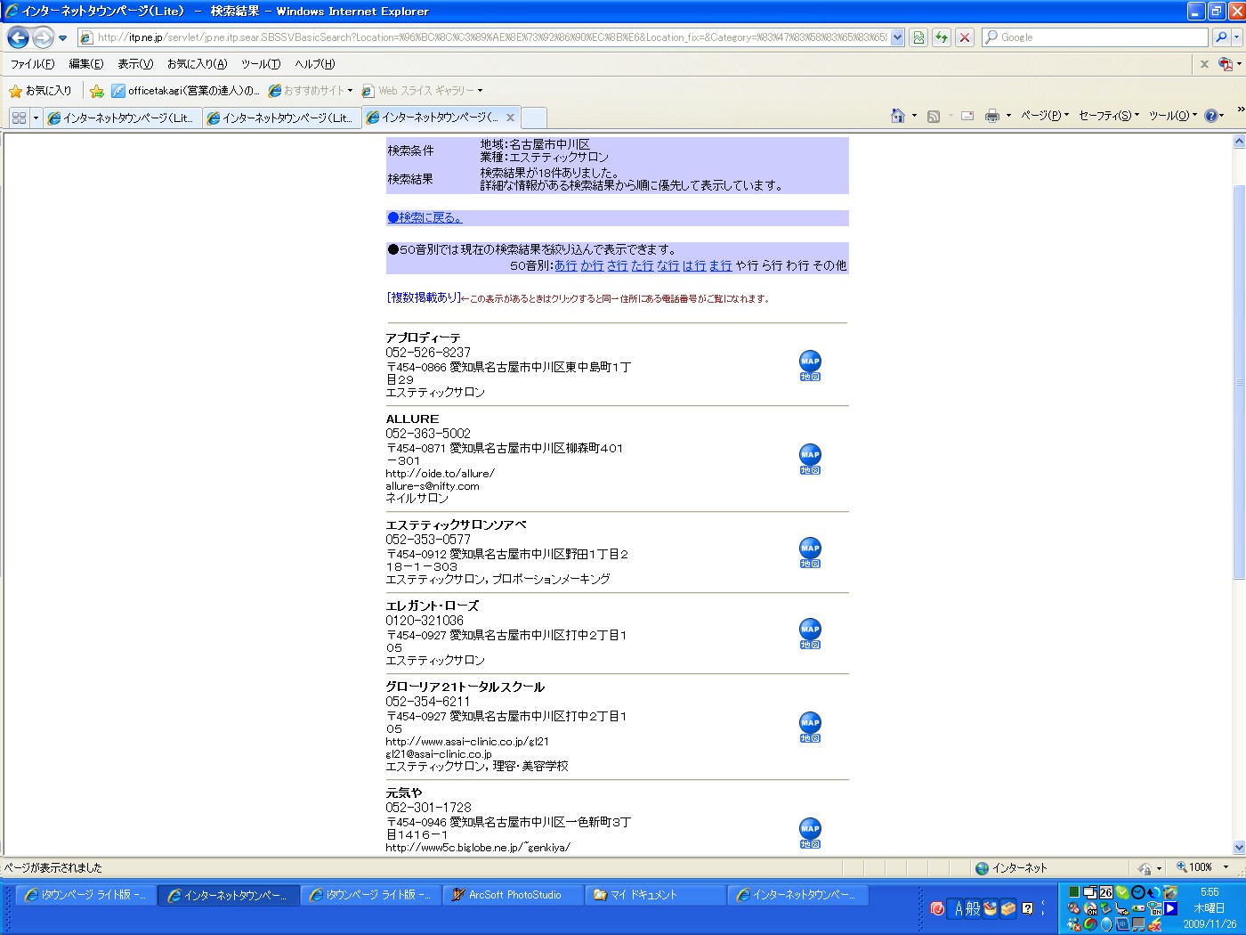Open the お気に入り(A) menu
The height and width of the screenshot is (935, 1246).
[x=197, y=64]
